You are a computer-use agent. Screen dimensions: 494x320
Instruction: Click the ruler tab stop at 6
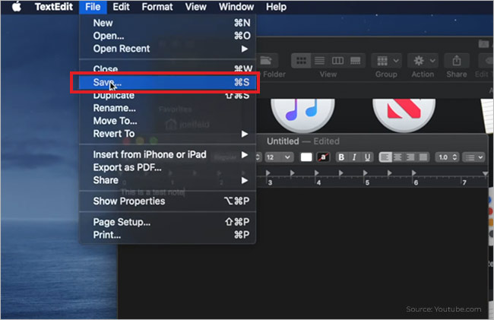tap(413, 173)
